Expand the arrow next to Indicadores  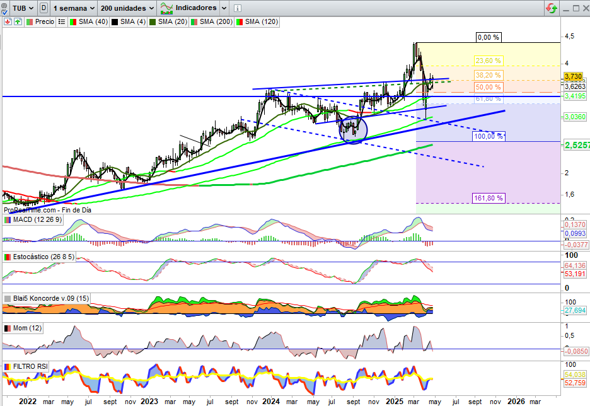point(224,8)
